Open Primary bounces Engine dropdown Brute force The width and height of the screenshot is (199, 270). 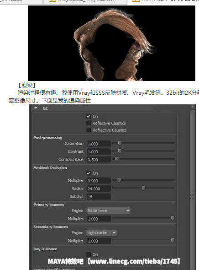[x=108, y=211]
